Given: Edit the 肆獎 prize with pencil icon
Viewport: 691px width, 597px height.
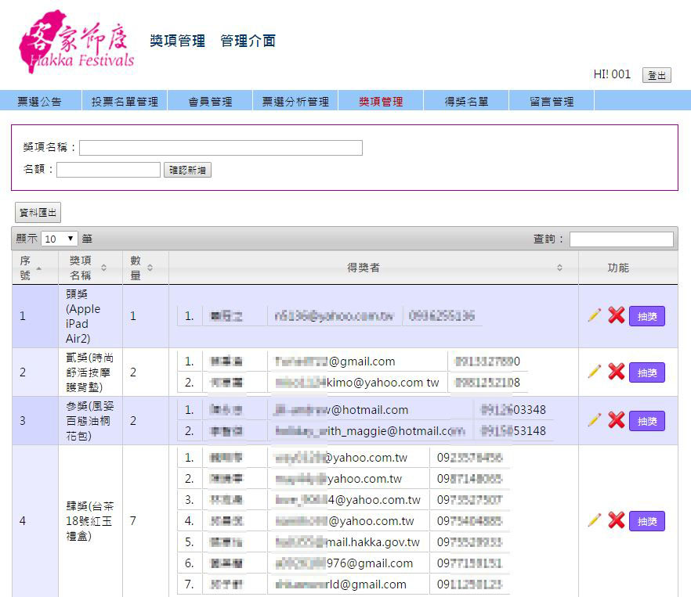Looking at the screenshot, I should (x=595, y=520).
